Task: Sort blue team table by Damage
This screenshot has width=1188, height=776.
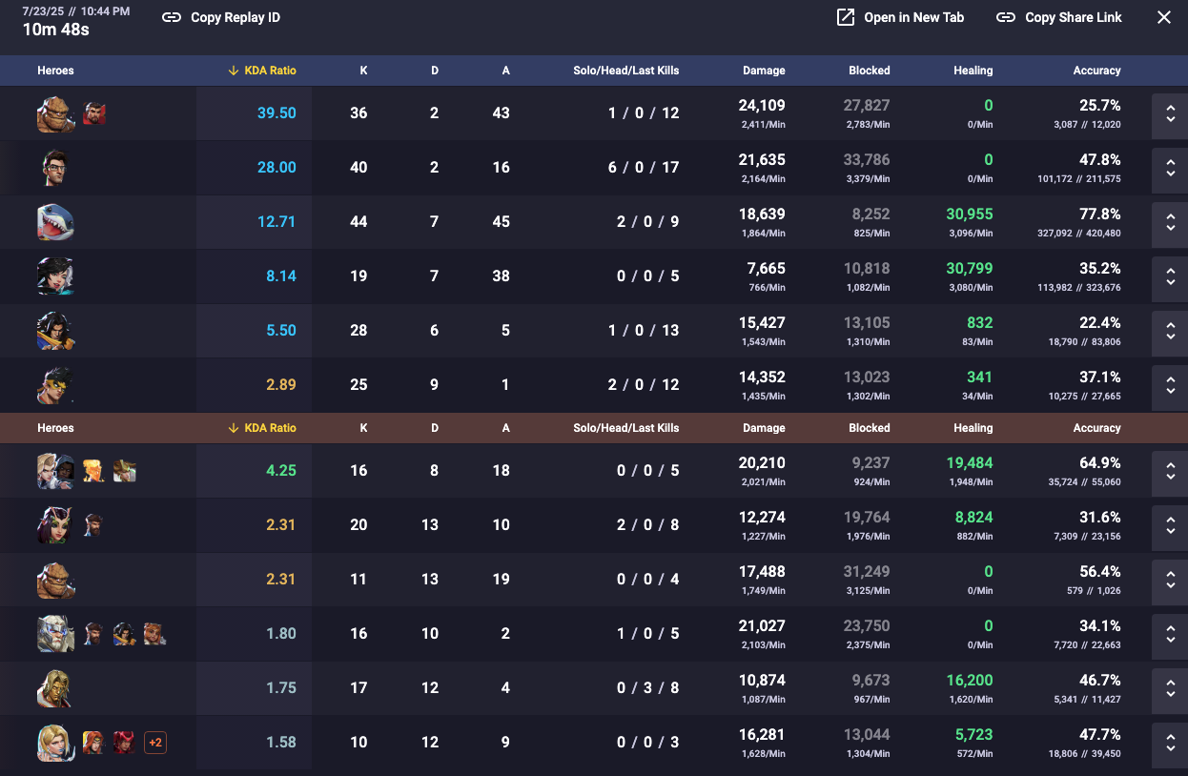Action: (764, 71)
